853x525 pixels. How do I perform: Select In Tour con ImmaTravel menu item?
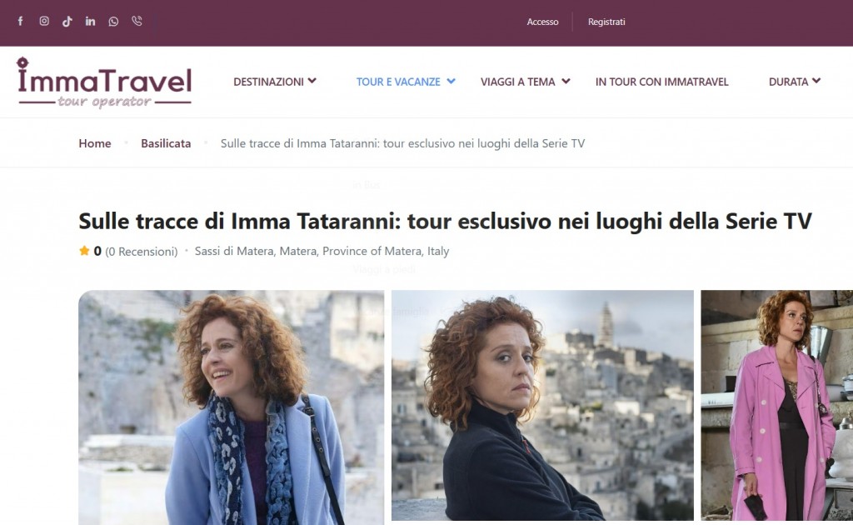point(661,82)
